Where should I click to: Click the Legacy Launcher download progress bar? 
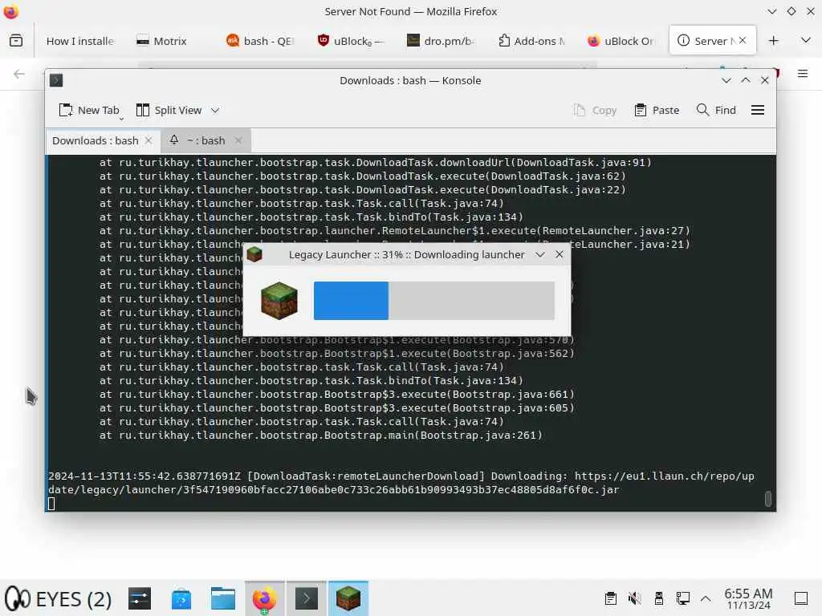(x=434, y=301)
